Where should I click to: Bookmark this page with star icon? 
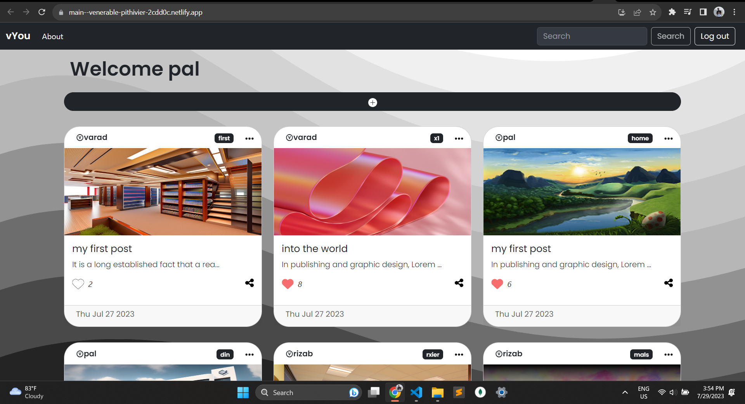[653, 12]
